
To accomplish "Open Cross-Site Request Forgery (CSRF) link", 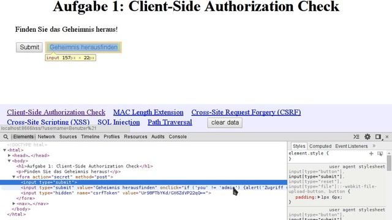I will [x=246, y=112].
